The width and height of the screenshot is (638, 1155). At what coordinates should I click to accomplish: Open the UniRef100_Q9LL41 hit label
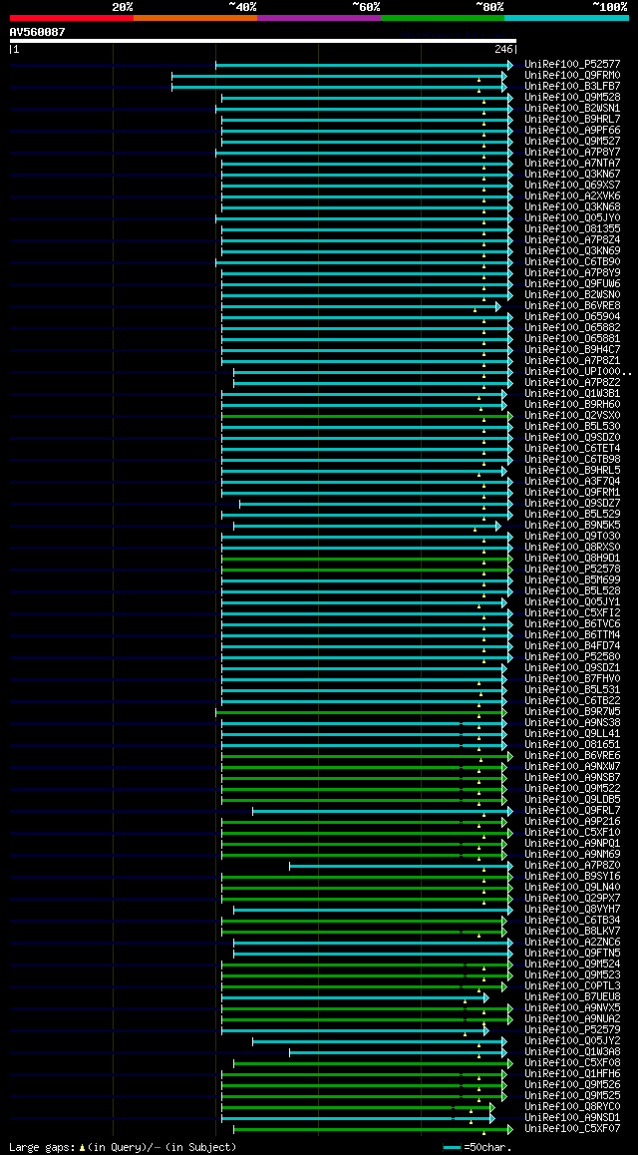click(572, 734)
